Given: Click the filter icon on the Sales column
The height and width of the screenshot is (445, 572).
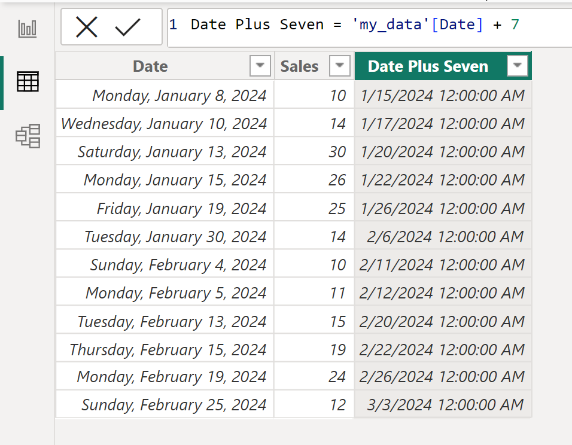Looking at the screenshot, I should [339, 66].
